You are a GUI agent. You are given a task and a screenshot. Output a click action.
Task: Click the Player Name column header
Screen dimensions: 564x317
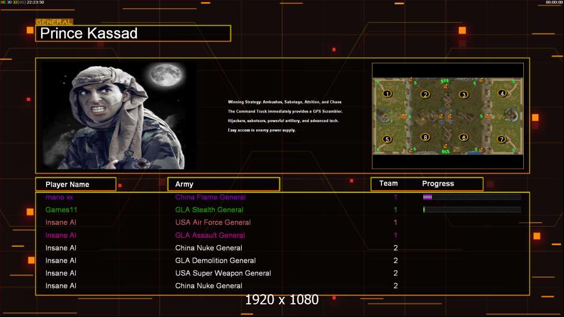76,184
